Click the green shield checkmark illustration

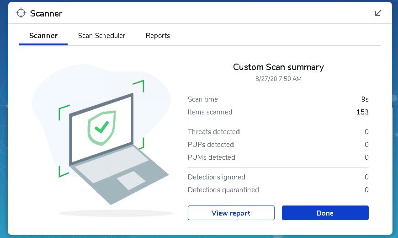tap(102, 128)
